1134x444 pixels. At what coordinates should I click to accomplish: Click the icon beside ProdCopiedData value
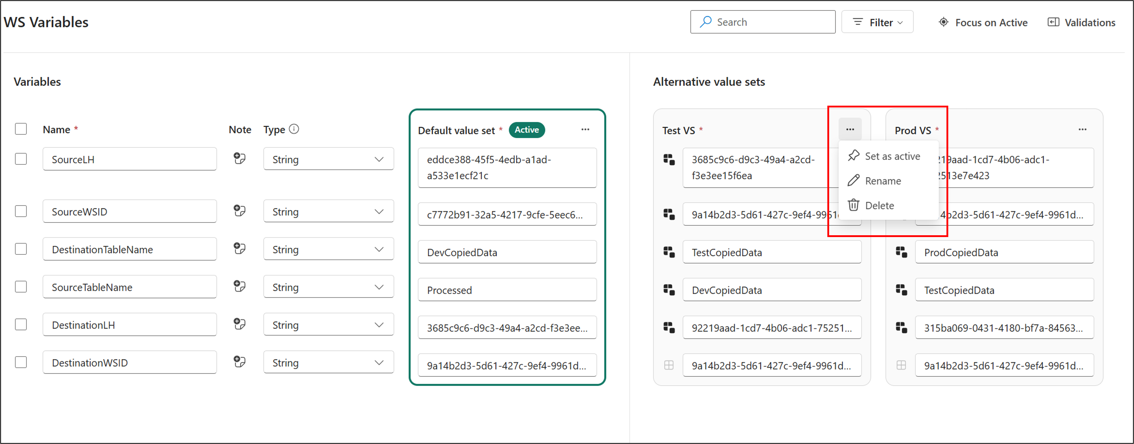click(x=901, y=252)
